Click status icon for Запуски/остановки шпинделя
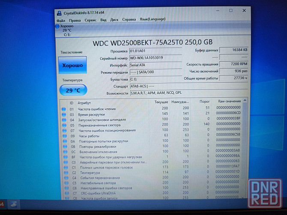 pyautogui.click(x=64, y=120)
